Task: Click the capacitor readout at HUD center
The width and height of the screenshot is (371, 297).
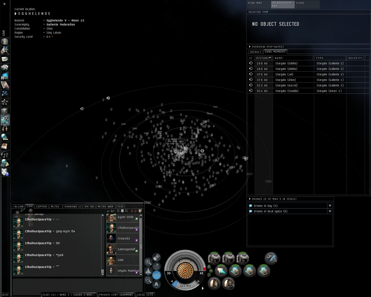Action: tap(185, 270)
